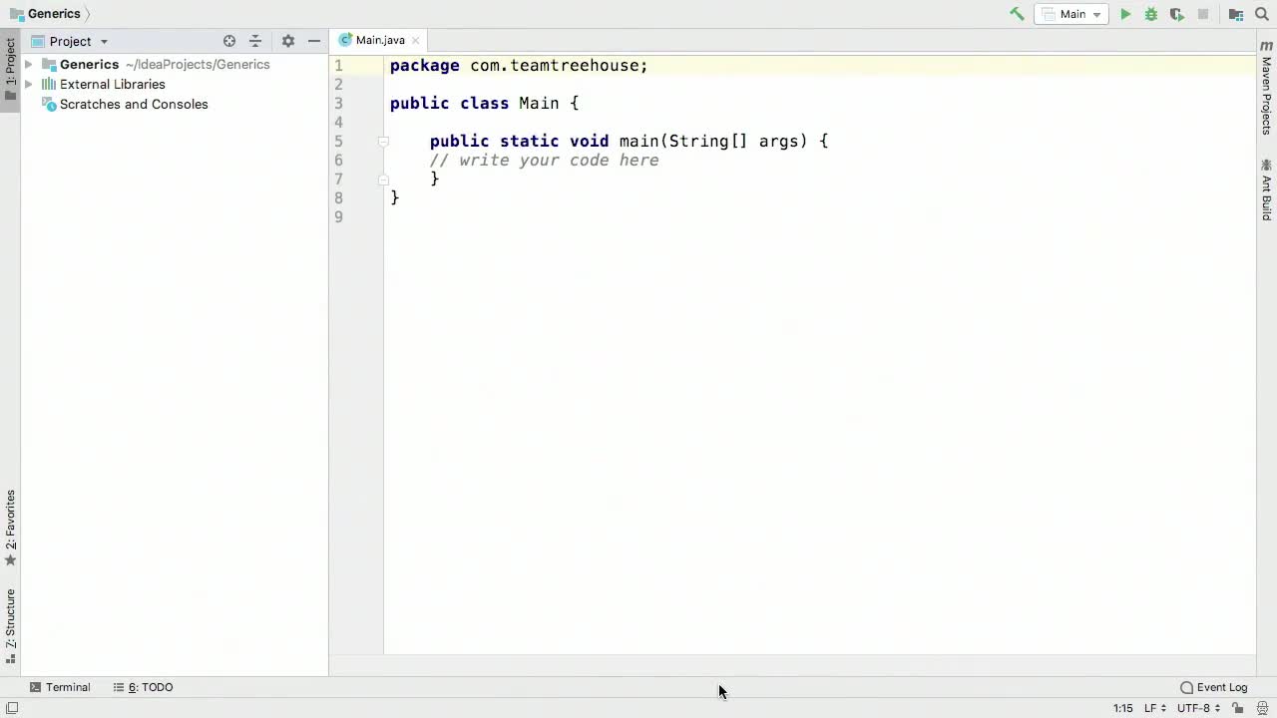Change file encoding via UTF-8 selector
The width and height of the screenshot is (1277, 718).
1194,708
